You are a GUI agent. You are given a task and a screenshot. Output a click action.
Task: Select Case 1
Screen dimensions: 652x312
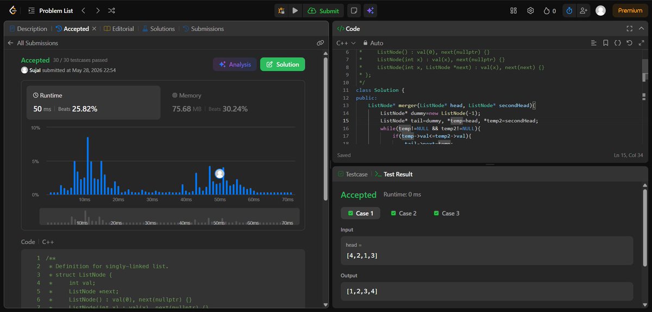pos(360,213)
